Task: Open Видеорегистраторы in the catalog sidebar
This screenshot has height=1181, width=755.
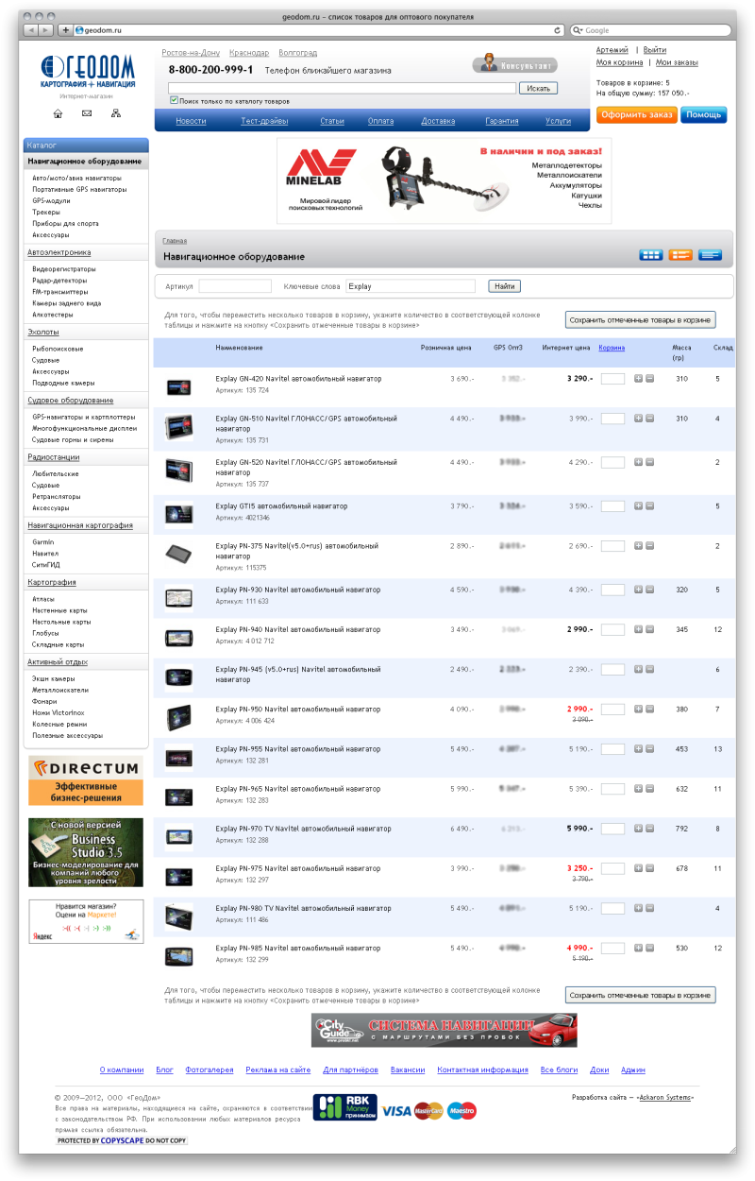Action: click(64, 269)
